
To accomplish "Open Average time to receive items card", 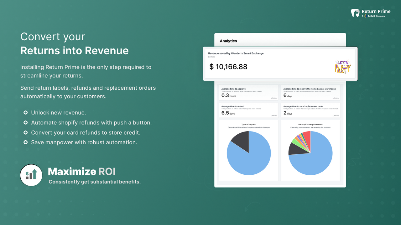I will point(310,93).
